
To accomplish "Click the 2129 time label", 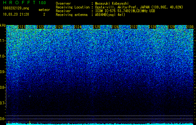I will point(171,27).
